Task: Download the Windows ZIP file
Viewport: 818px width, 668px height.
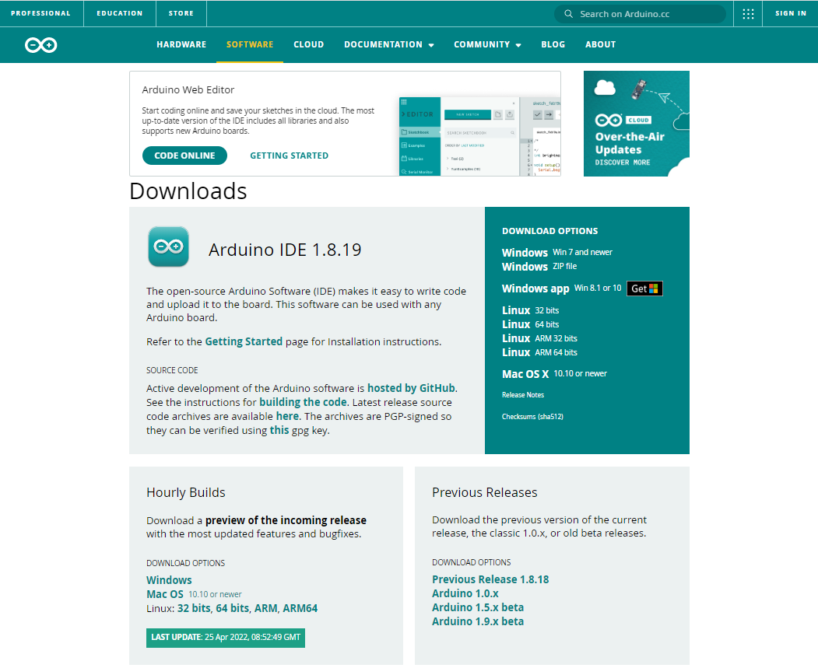Action: pyautogui.click(x=539, y=267)
